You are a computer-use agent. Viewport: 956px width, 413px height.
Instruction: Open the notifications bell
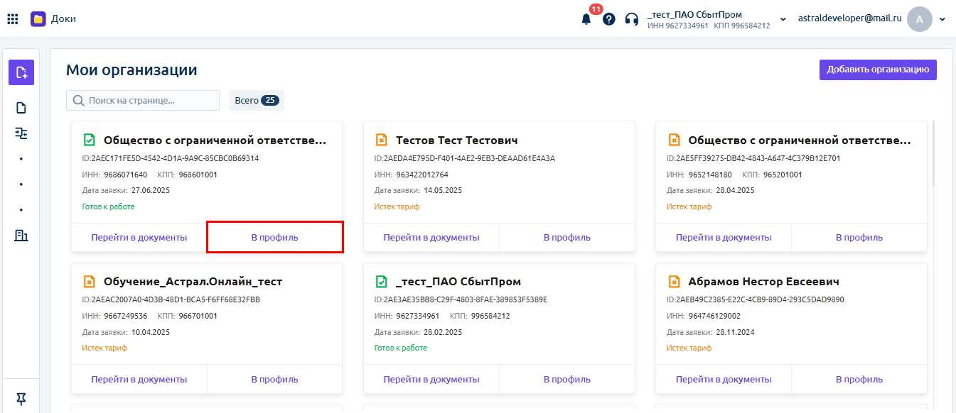click(x=586, y=19)
